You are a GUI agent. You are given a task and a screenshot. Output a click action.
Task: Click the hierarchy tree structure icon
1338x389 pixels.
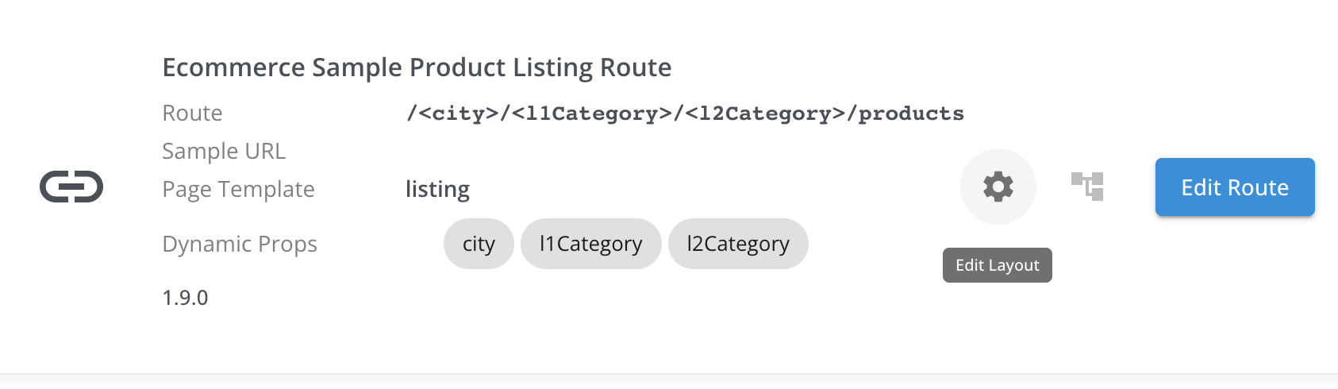click(x=1087, y=187)
